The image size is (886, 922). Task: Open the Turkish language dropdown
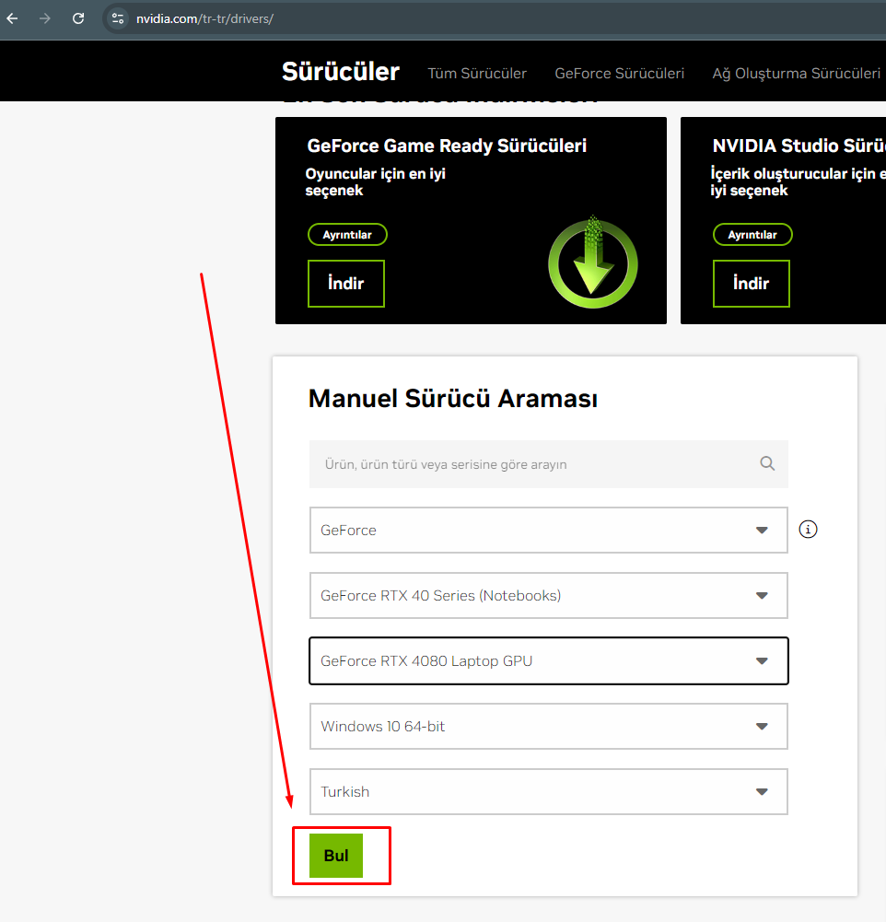point(549,791)
